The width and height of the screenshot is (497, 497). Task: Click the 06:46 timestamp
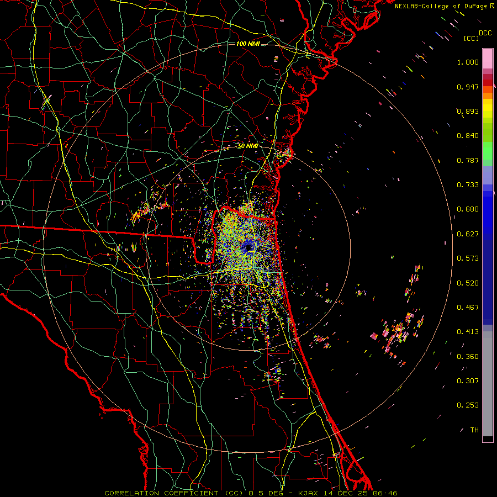(385, 493)
